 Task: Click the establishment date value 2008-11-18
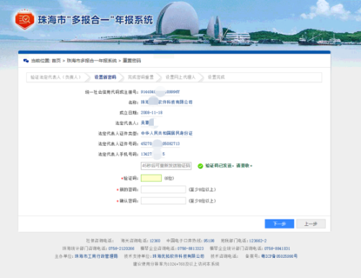tap(152, 113)
